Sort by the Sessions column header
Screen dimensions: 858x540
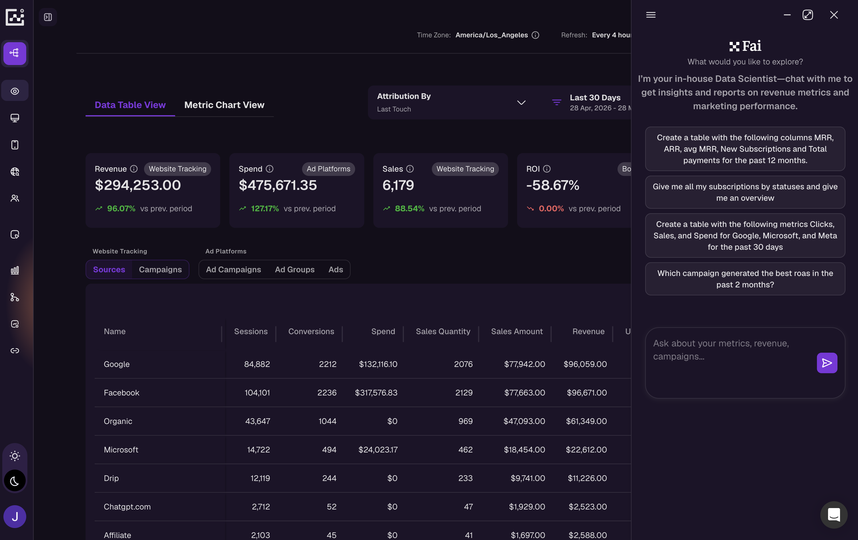[x=251, y=332]
